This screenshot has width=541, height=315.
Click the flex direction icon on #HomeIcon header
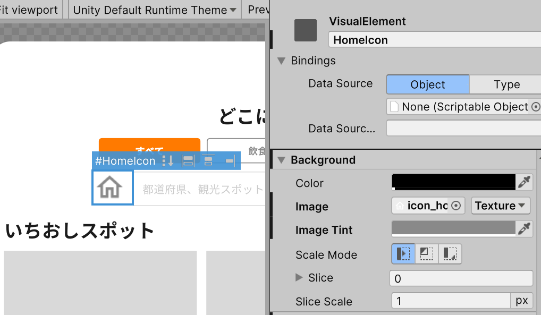click(167, 161)
